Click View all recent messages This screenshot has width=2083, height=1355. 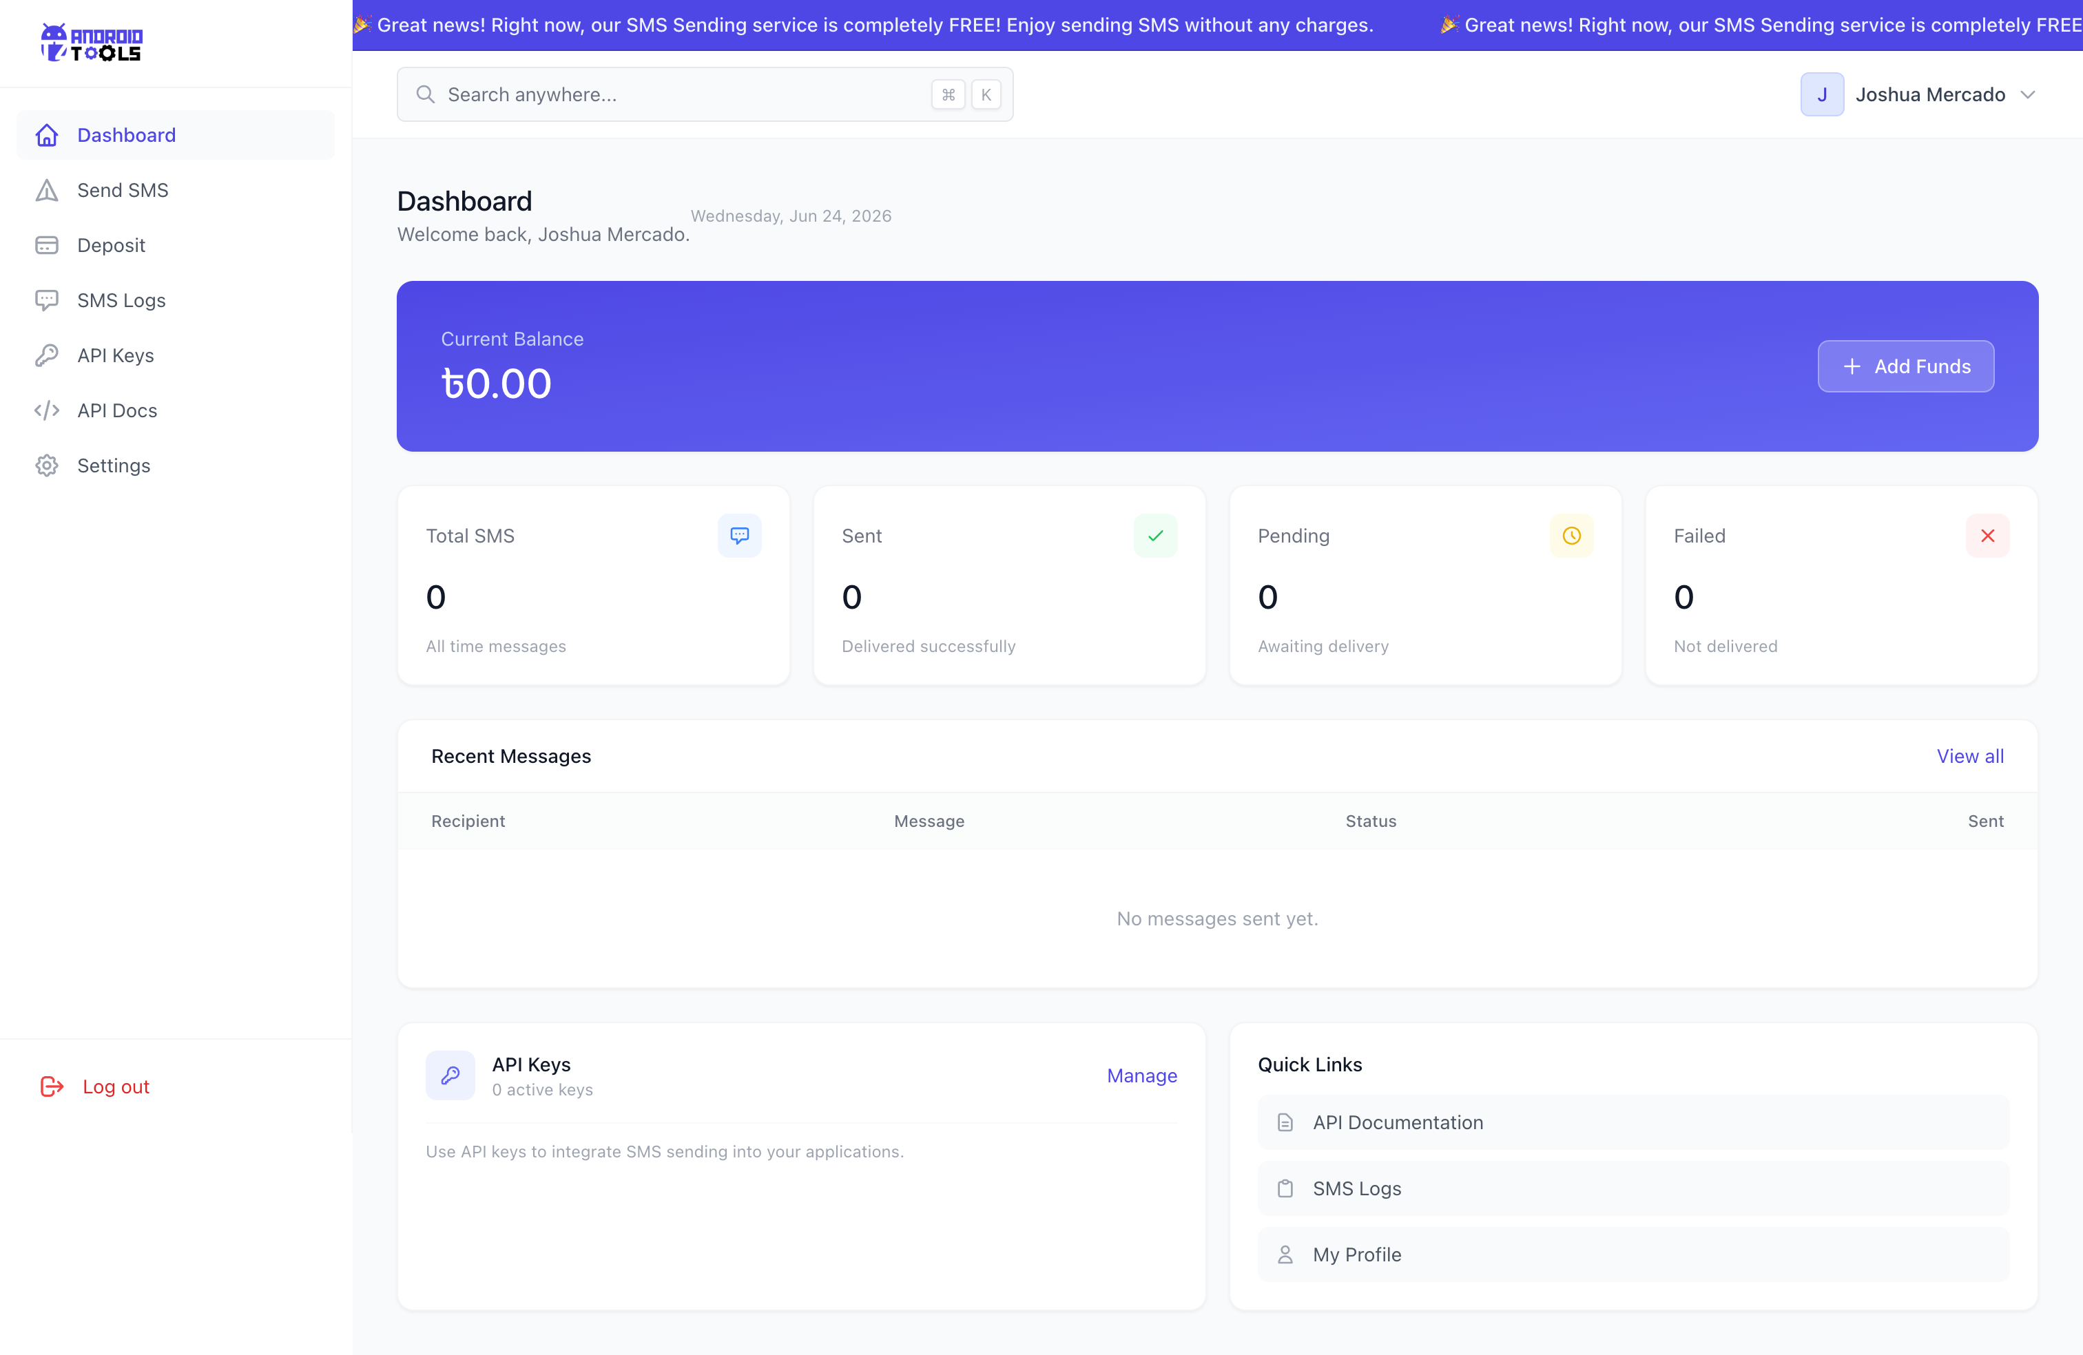pos(1970,756)
